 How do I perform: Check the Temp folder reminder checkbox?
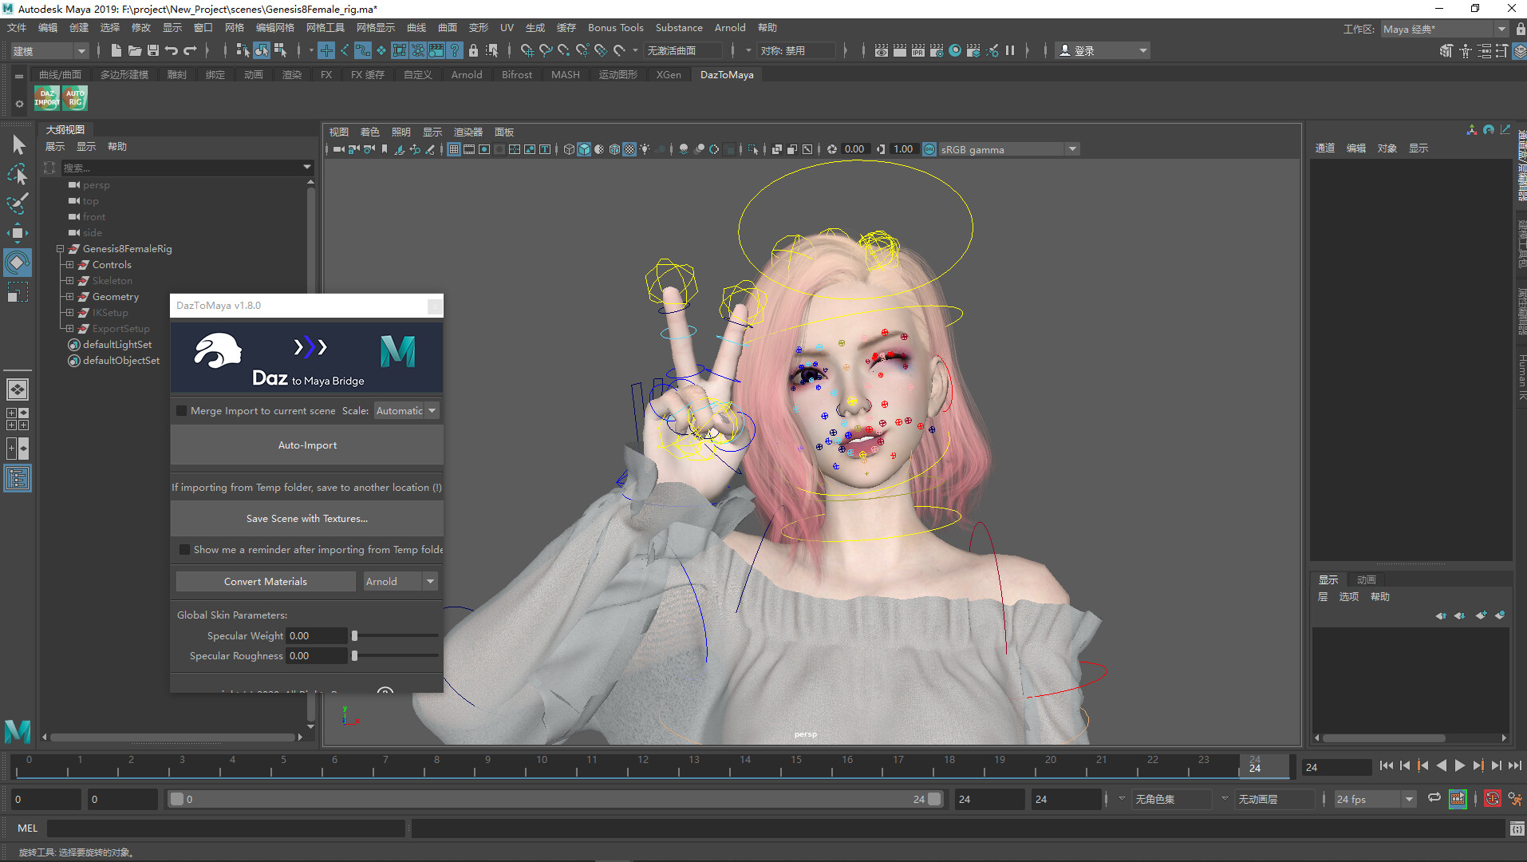tap(184, 550)
